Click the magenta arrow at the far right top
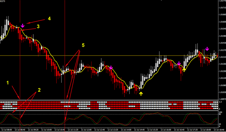This screenshot has width=226, height=132. pyautogui.click(x=207, y=49)
